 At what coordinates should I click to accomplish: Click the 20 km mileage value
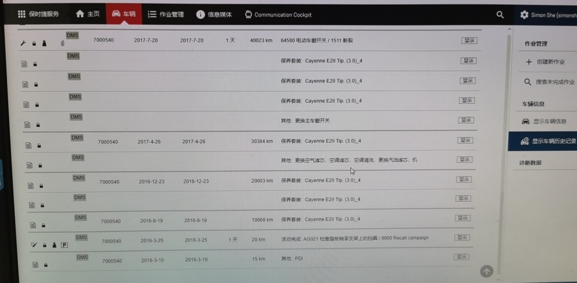click(259, 240)
